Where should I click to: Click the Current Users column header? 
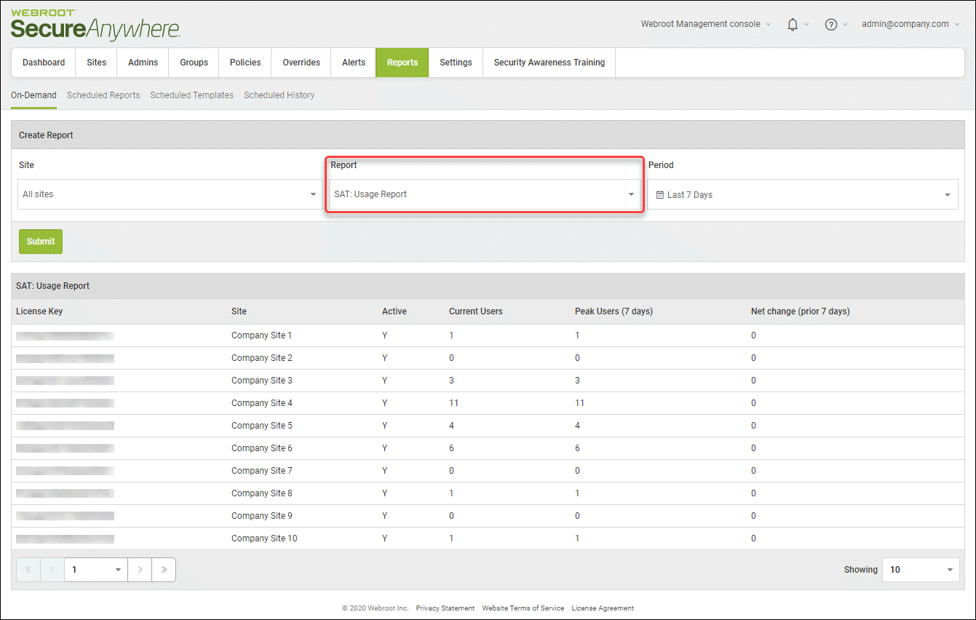pyautogui.click(x=476, y=311)
